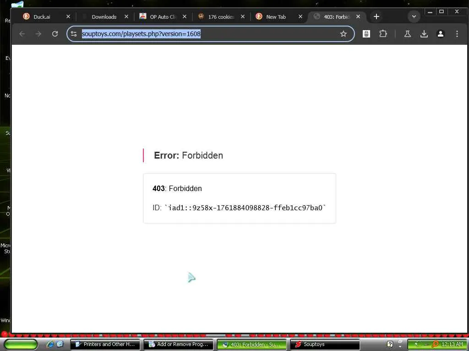Click the New Tab favicon
The image size is (469, 351).
point(259,16)
